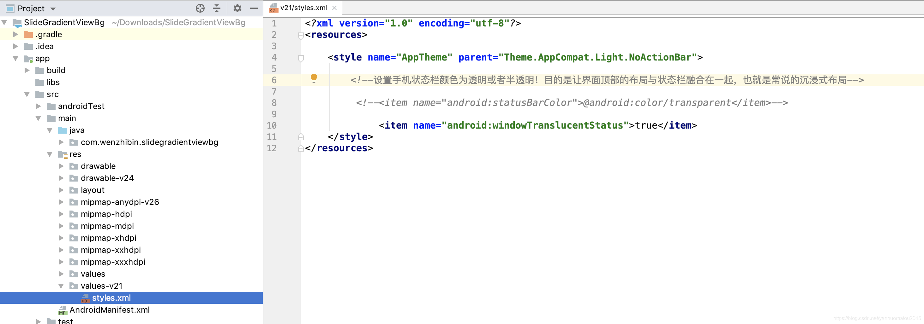Select the mipmap-xhdpi folder
Screen dimensions: 924x324
click(x=108, y=238)
